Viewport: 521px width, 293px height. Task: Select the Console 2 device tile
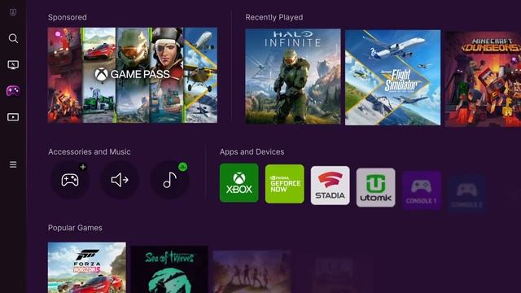pos(466,194)
